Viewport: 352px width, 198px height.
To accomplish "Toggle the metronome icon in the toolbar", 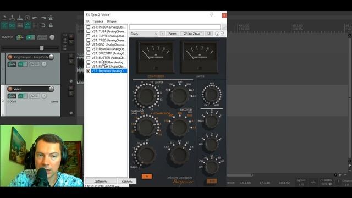I will [51, 18].
